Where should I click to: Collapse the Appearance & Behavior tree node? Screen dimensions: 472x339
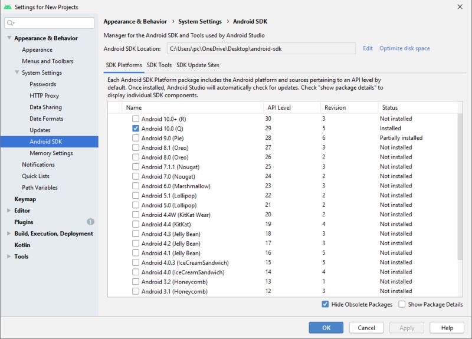click(x=9, y=38)
